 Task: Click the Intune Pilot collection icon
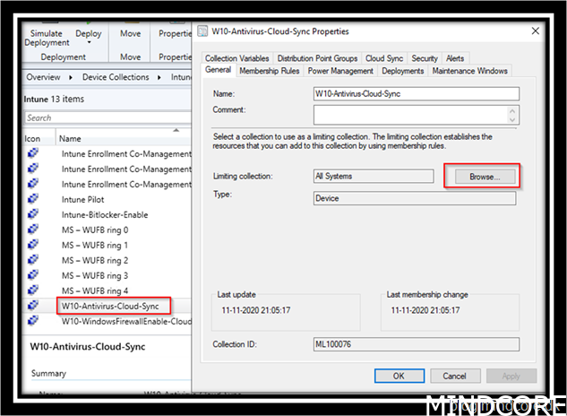tap(33, 199)
